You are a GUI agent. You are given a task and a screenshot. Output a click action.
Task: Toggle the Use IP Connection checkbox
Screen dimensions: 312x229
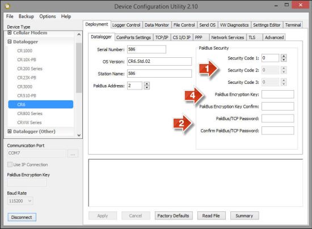[x=10, y=164]
